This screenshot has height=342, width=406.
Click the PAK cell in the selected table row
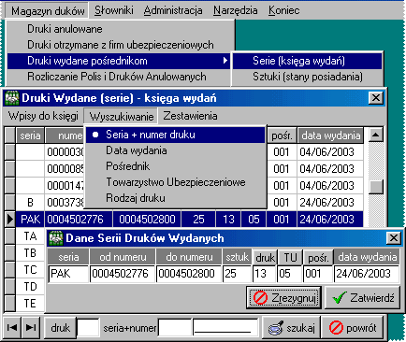coord(30,220)
